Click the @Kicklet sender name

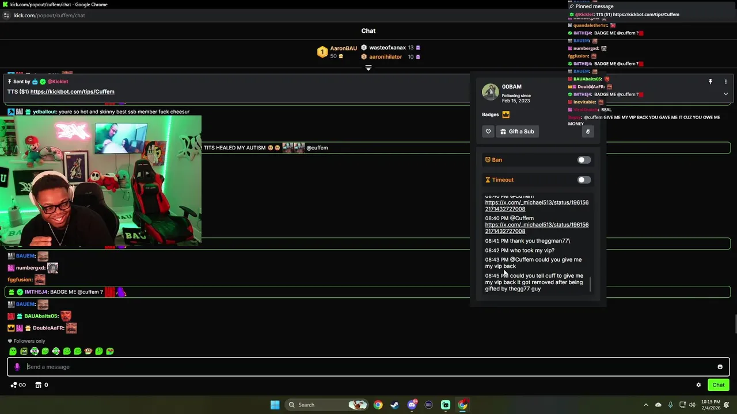click(x=58, y=82)
